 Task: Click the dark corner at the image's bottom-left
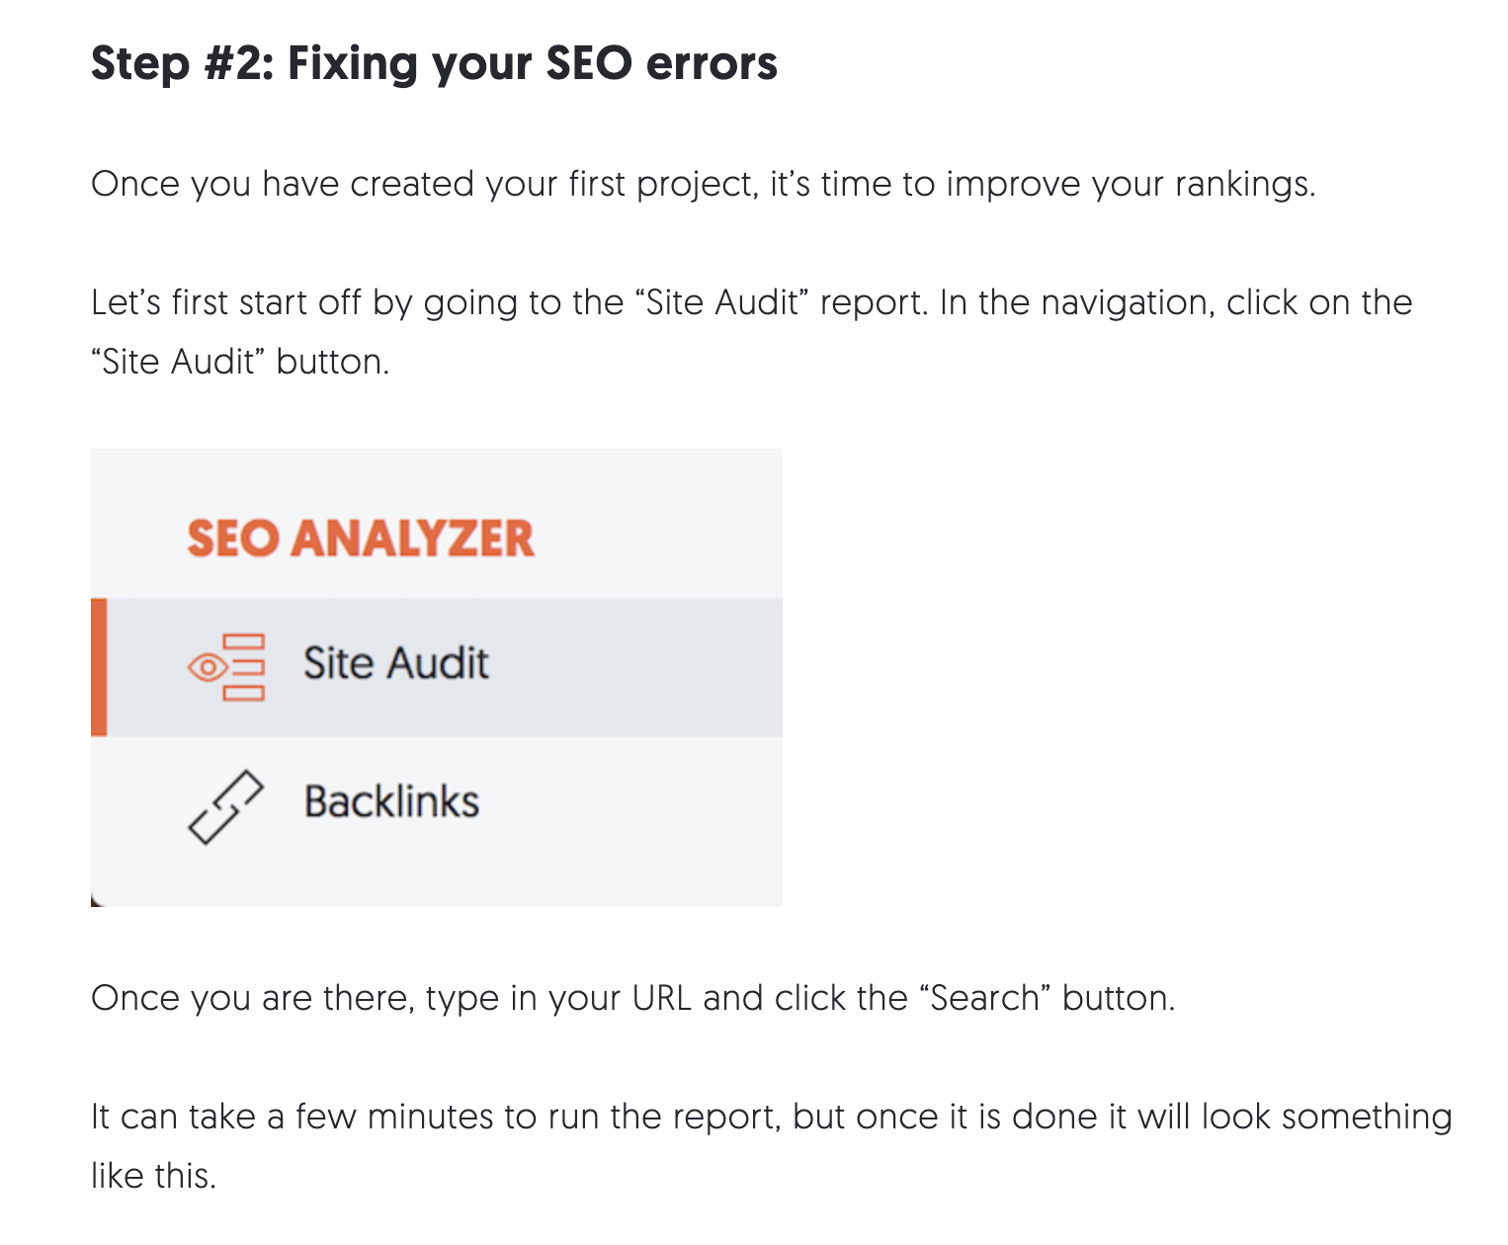pyautogui.click(x=95, y=901)
